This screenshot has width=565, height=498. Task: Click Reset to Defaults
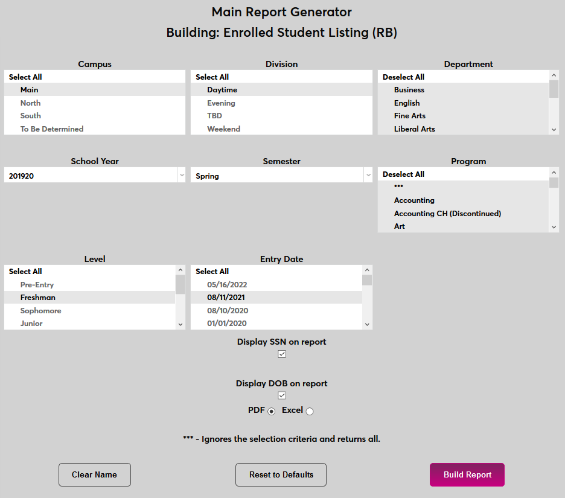(x=281, y=474)
